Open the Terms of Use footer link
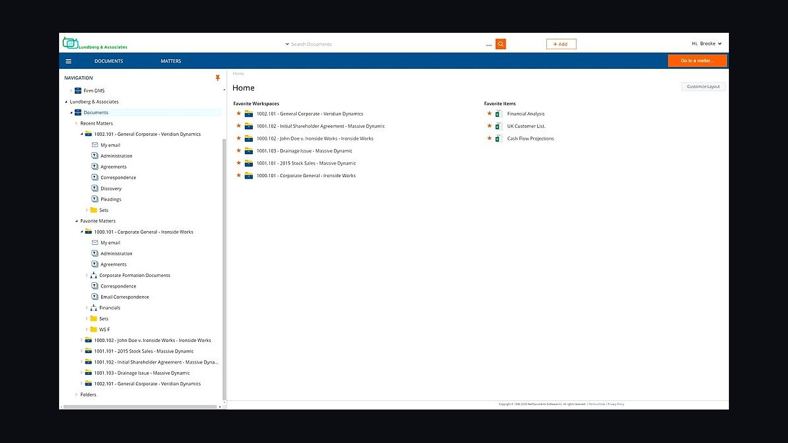This screenshot has width=788, height=443. (596, 404)
